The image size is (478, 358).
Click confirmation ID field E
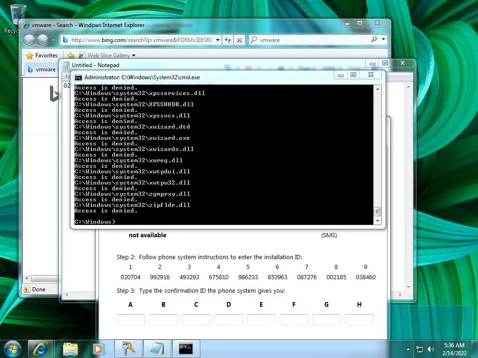(x=261, y=320)
